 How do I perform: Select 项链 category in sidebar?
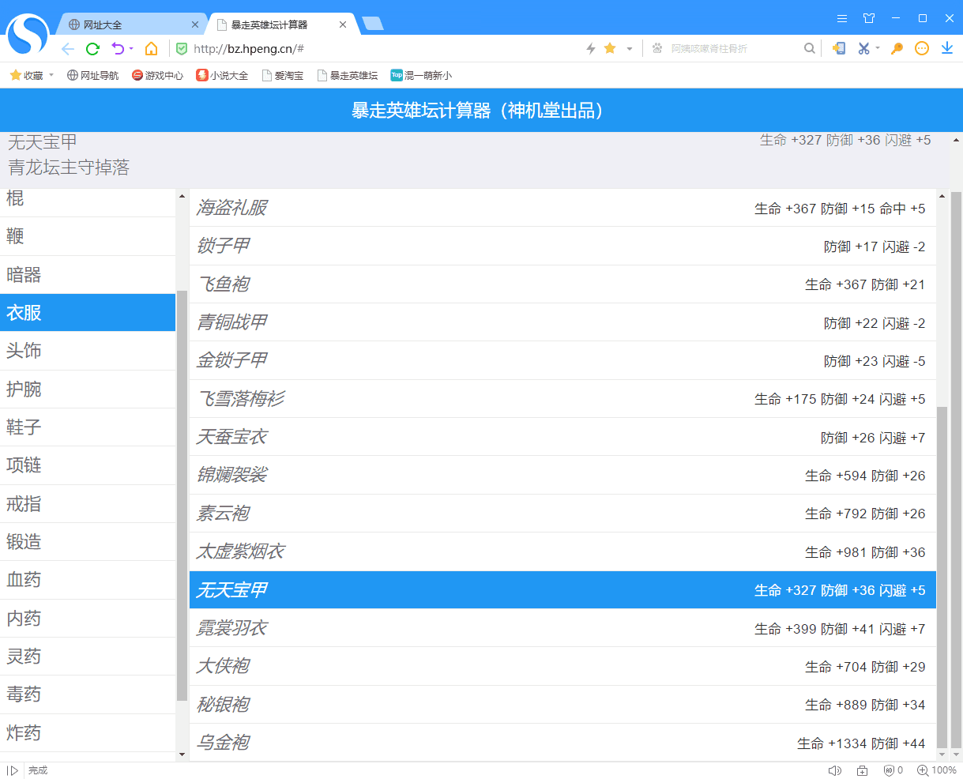click(x=88, y=465)
